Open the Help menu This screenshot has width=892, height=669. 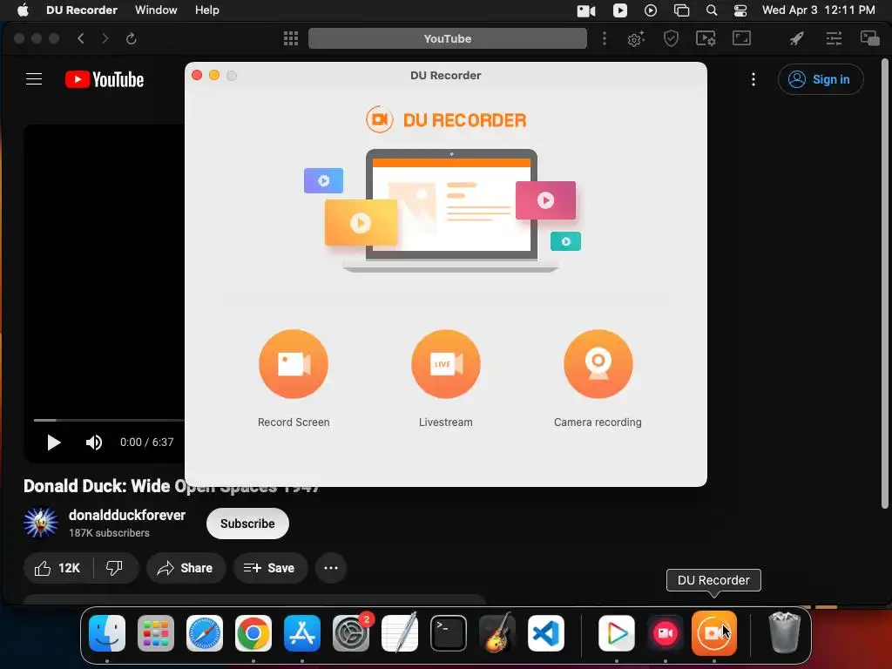point(207,10)
